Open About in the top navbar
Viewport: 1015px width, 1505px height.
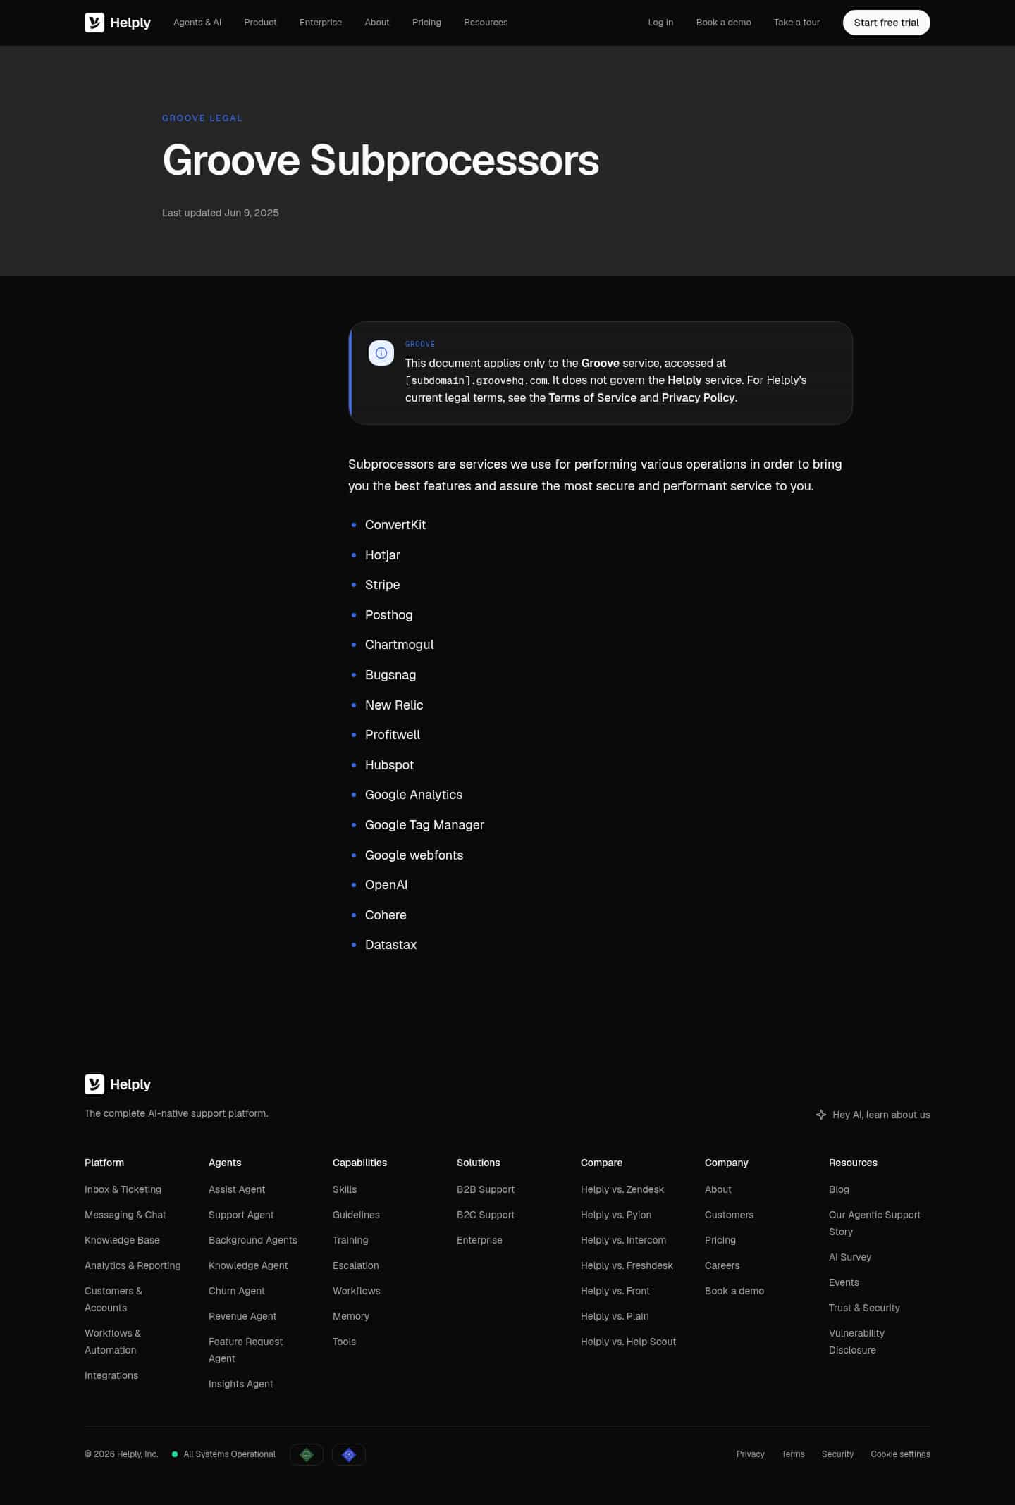tap(377, 23)
